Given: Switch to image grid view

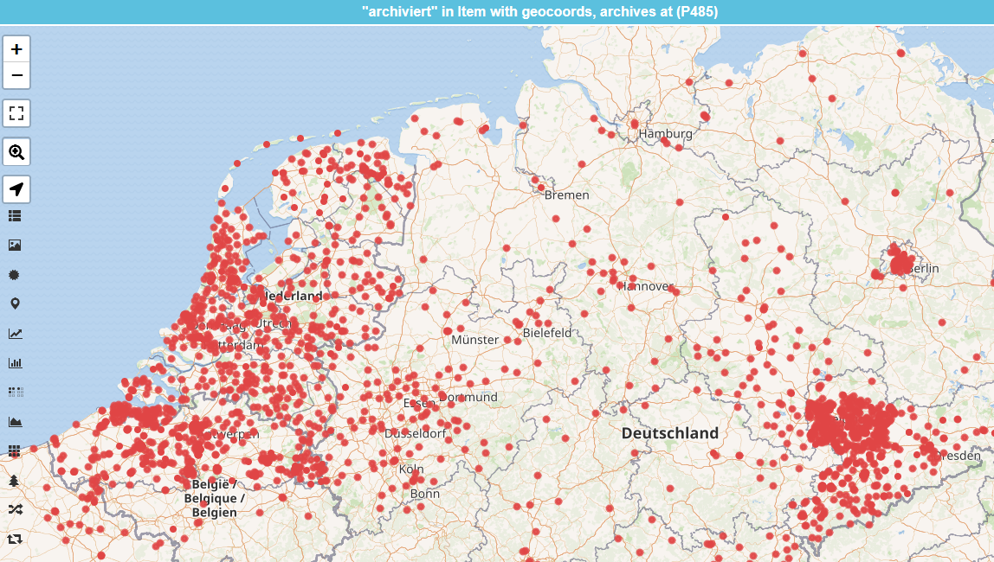Looking at the screenshot, I should tap(15, 245).
